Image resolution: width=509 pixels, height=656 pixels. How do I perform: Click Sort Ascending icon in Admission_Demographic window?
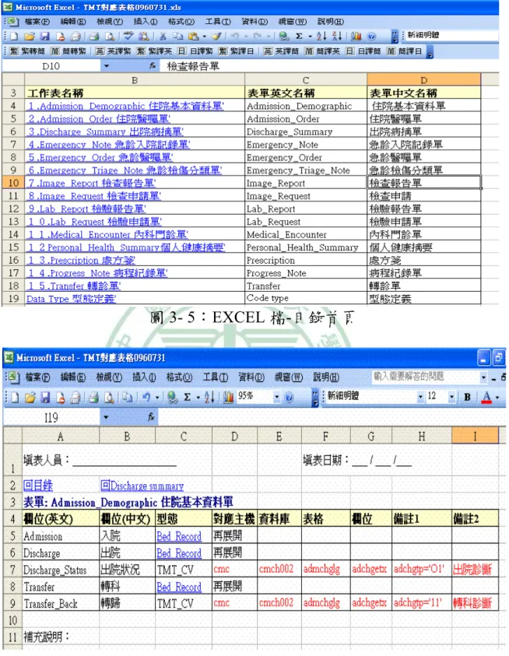pos(209,397)
